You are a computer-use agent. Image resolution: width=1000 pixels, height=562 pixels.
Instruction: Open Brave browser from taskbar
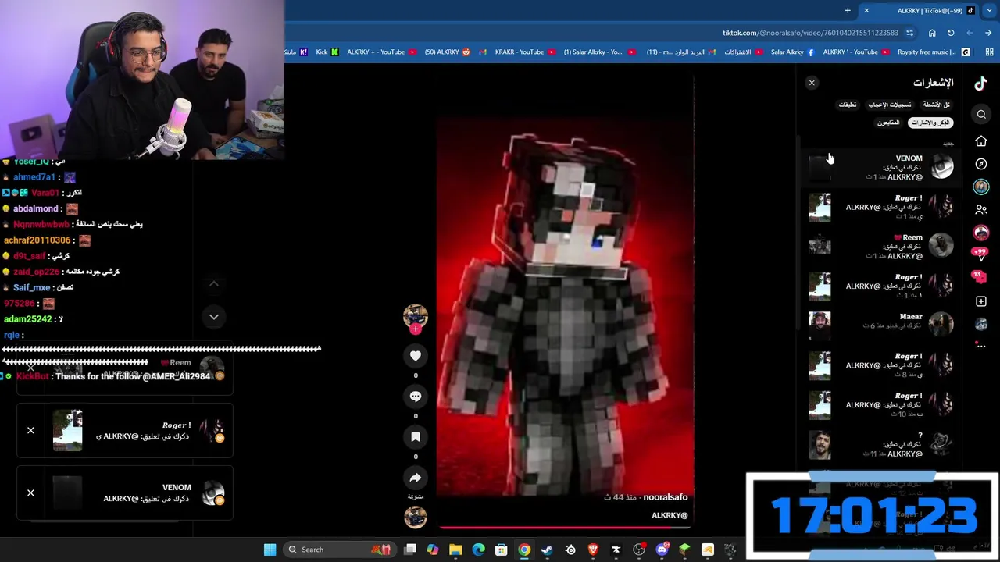pyautogui.click(x=593, y=550)
